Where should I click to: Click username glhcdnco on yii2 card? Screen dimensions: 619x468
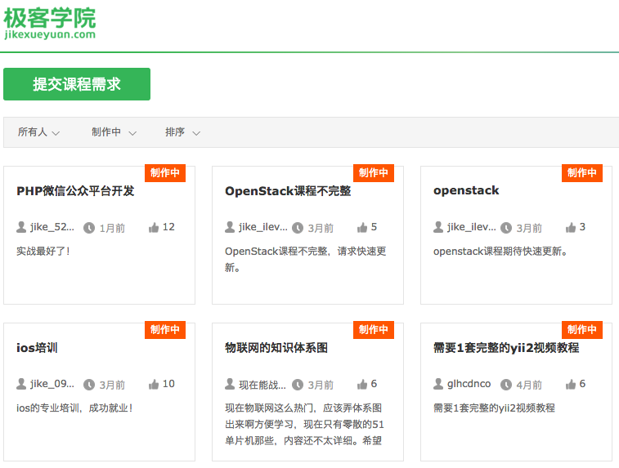point(469,384)
